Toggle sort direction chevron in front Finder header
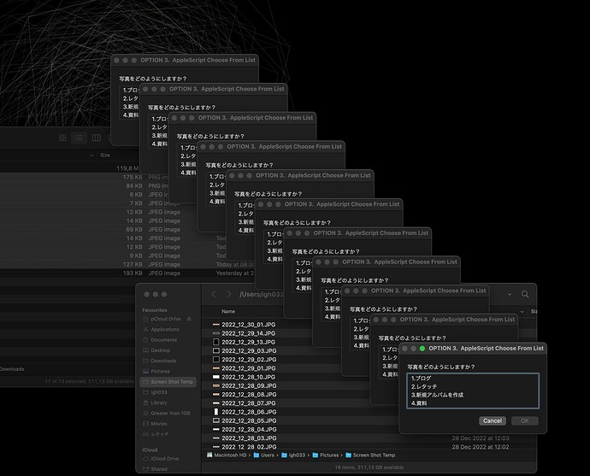The height and width of the screenshot is (476, 590). 522,312
